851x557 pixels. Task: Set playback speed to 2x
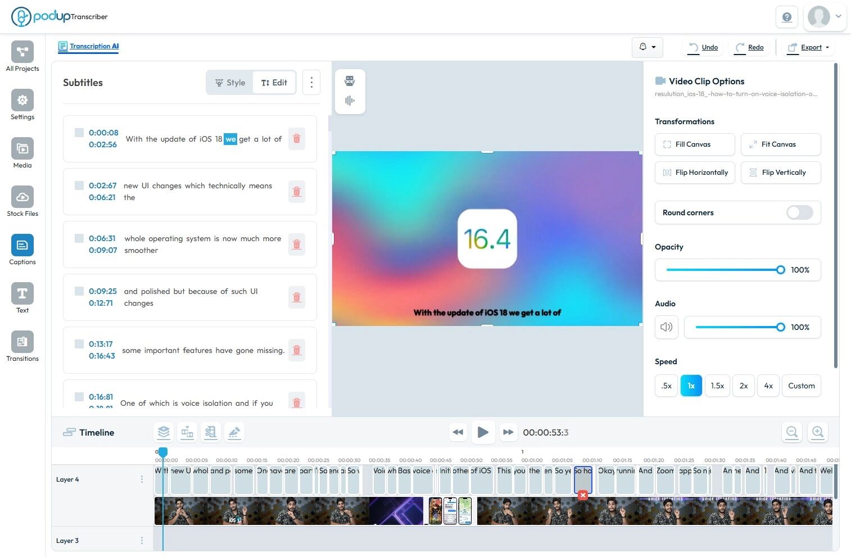744,386
